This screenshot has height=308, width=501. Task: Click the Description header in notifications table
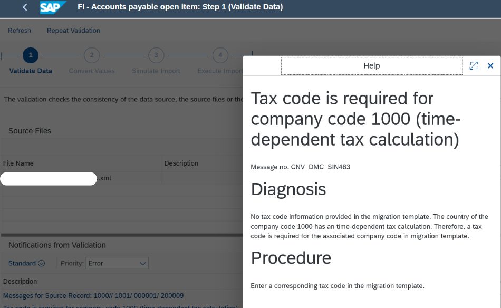coord(20,282)
